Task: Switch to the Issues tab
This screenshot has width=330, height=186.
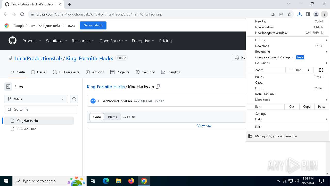Action: [39, 72]
